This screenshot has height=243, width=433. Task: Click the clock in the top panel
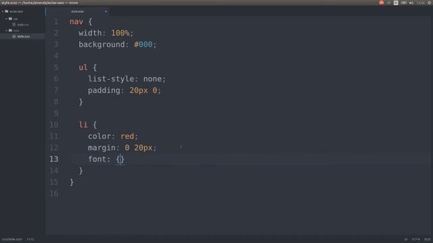coord(421,3)
